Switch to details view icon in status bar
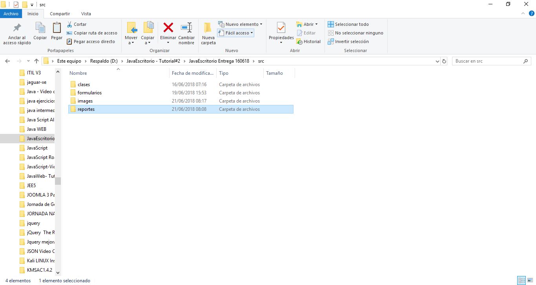 (x=521, y=280)
